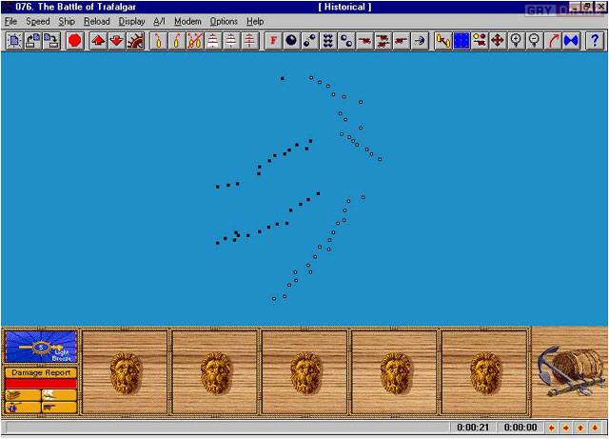The width and height of the screenshot is (609, 439).
Task: Click the fifth lion head ship panel
Action: 484,372
